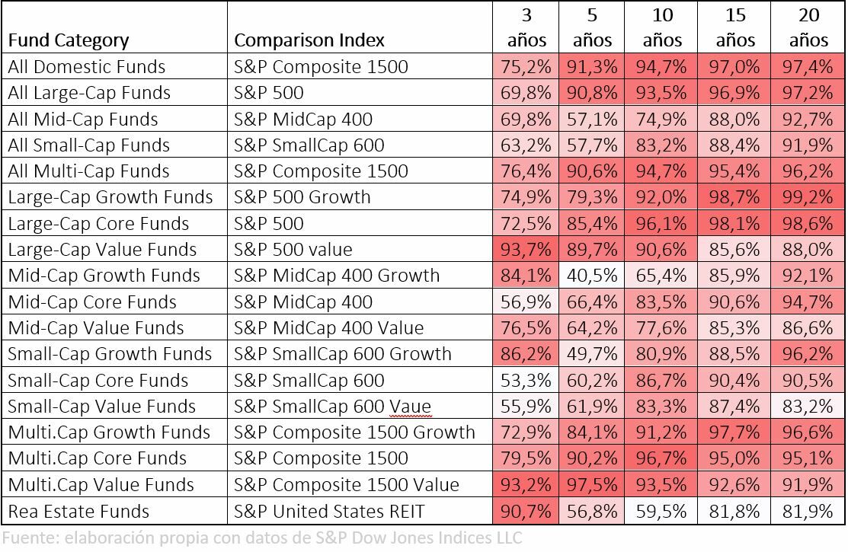Select the "S&P 500 value" index cell
This screenshot has height=552, width=848.
(x=293, y=250)
